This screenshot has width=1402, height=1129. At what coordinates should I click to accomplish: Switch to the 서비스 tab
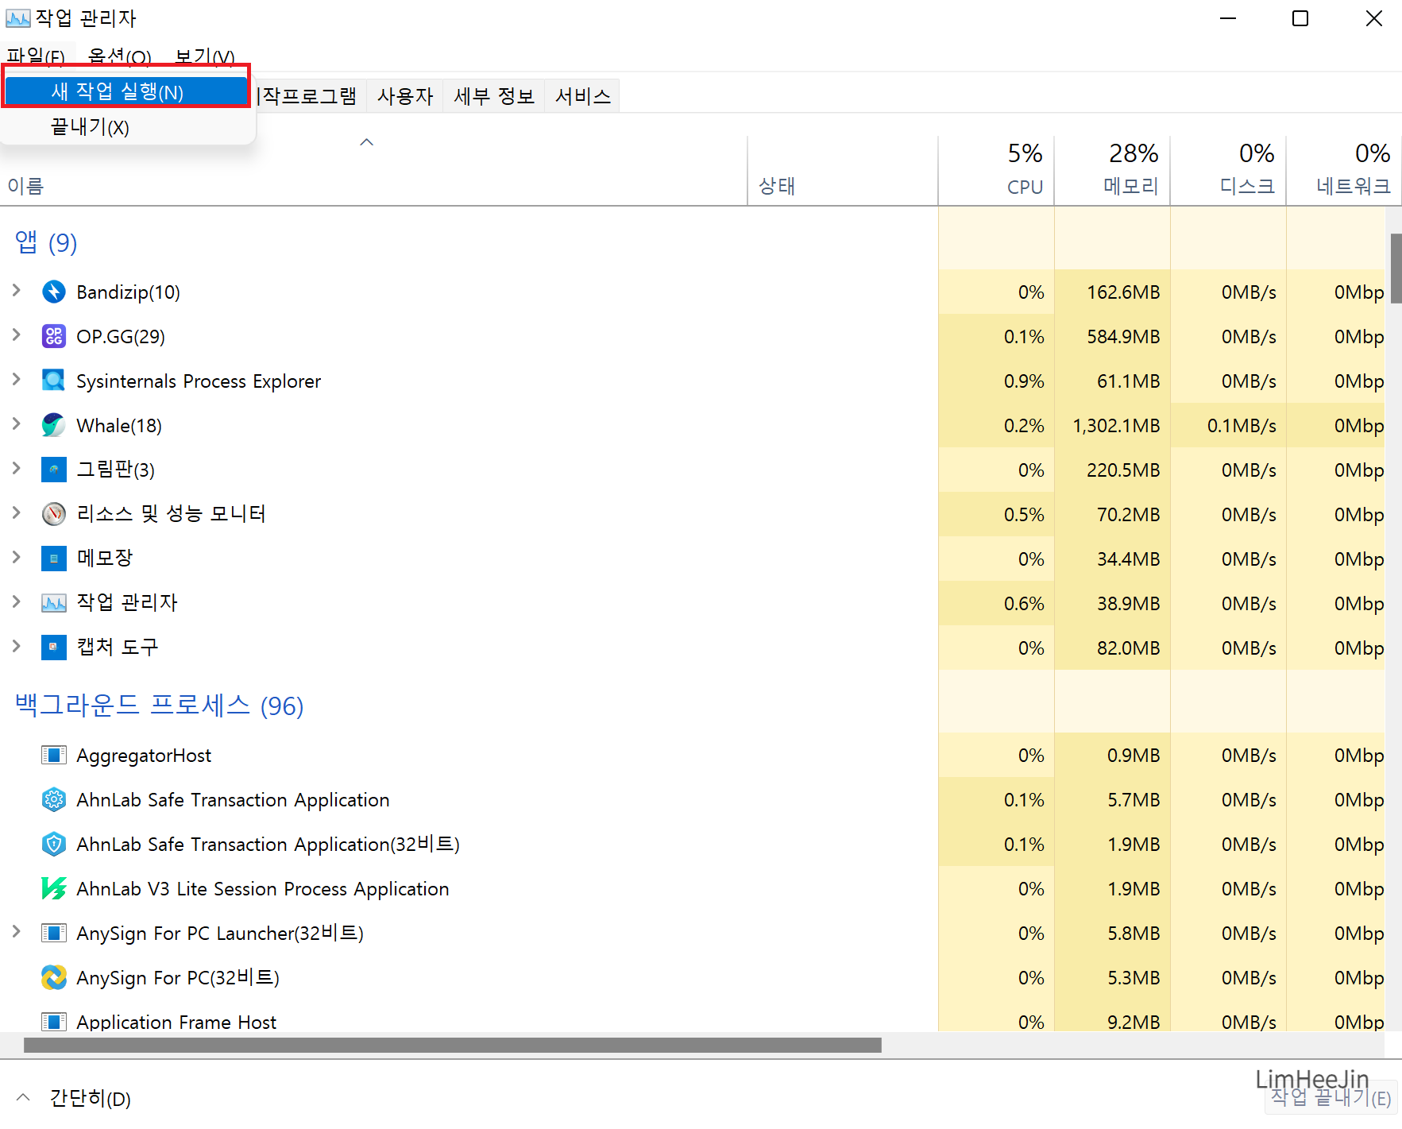[x=582, y=96]
